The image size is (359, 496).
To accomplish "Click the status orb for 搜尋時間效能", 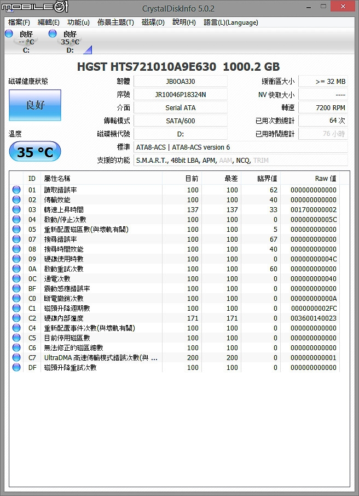I will pos(16,249).
